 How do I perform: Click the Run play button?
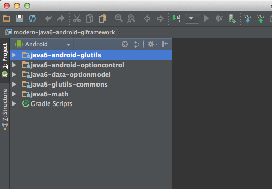(206, 18)
